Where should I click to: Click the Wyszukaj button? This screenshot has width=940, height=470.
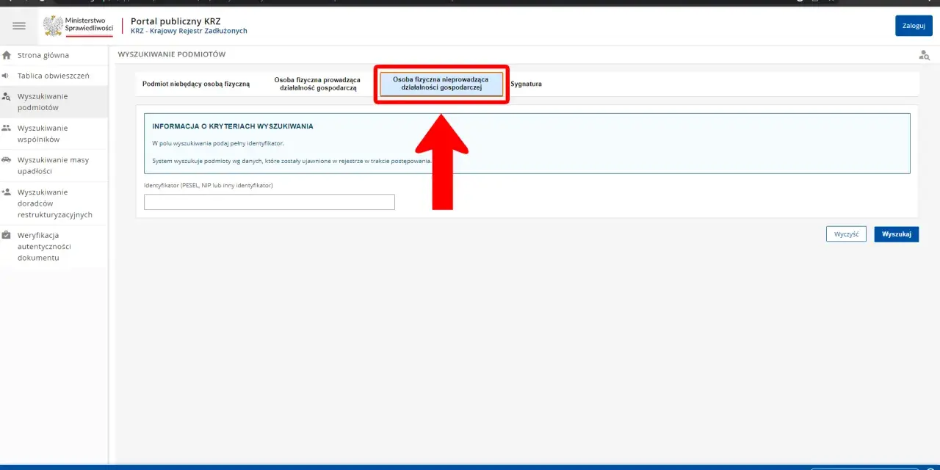(x=896, y=234)
